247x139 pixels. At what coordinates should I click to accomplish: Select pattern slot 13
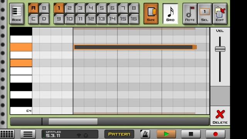102,19
